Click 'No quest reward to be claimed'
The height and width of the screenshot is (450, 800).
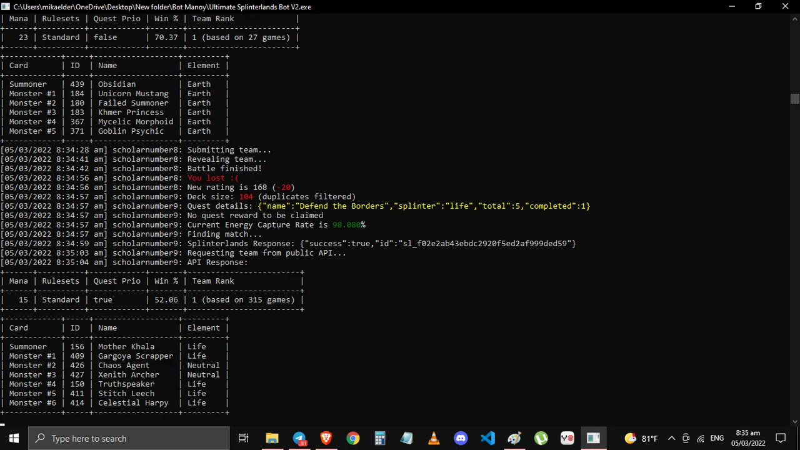click(255, 216)
